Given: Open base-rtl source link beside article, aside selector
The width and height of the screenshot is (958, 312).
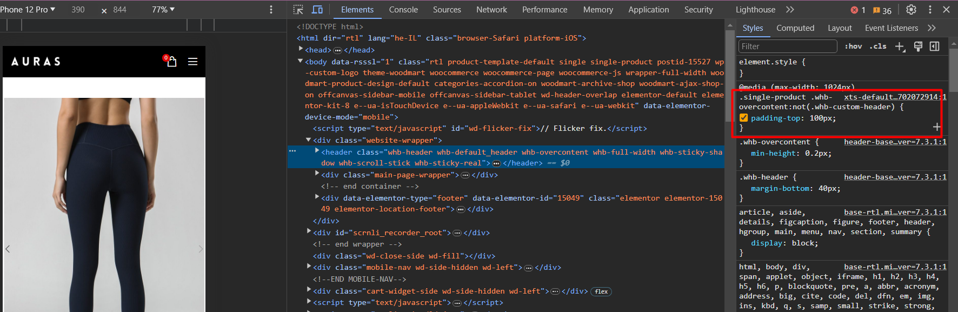Looking at the screenshot, I should point(895,212).
